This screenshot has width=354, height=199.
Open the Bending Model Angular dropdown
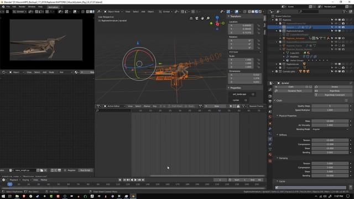tap(330, 129)
